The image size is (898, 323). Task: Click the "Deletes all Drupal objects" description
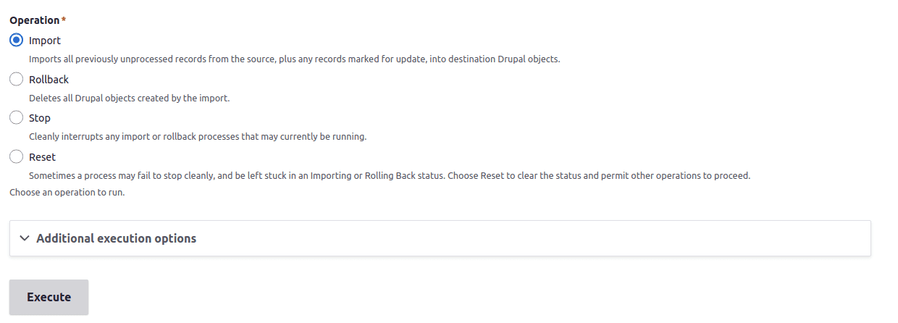129,98
